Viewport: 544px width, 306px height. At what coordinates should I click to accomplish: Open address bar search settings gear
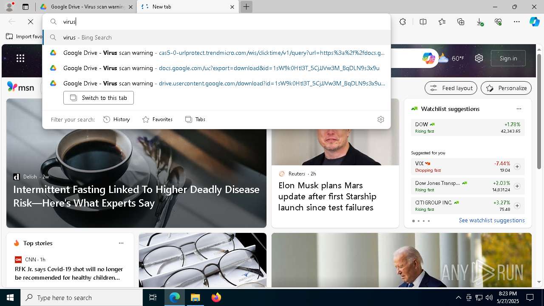(x=381, y=119)
